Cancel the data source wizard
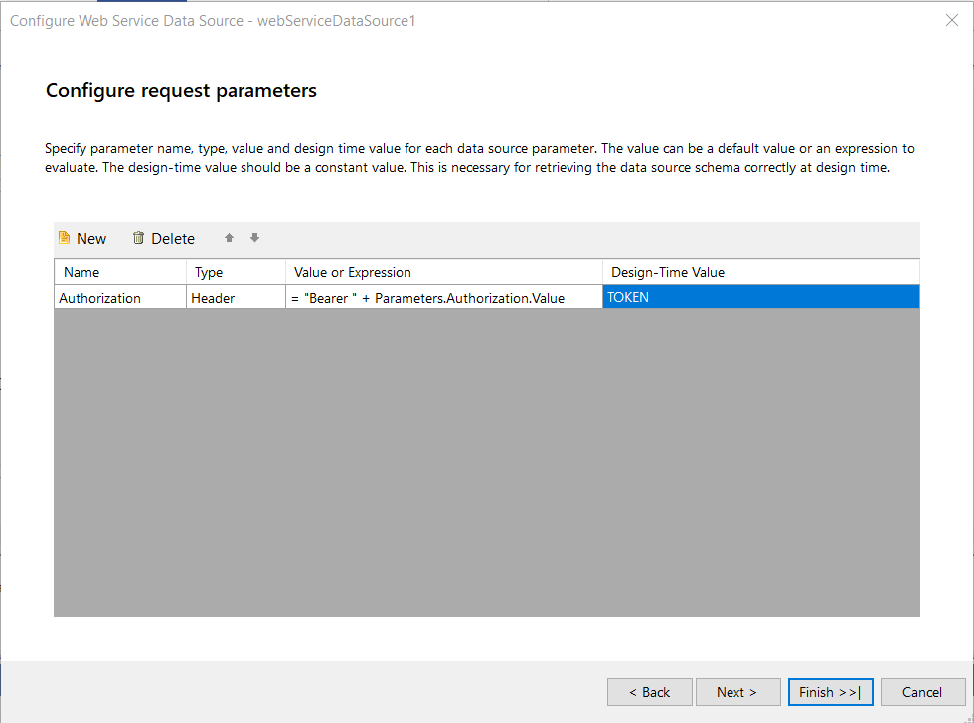Screen dimensions: 974x723 coord(921,692)
